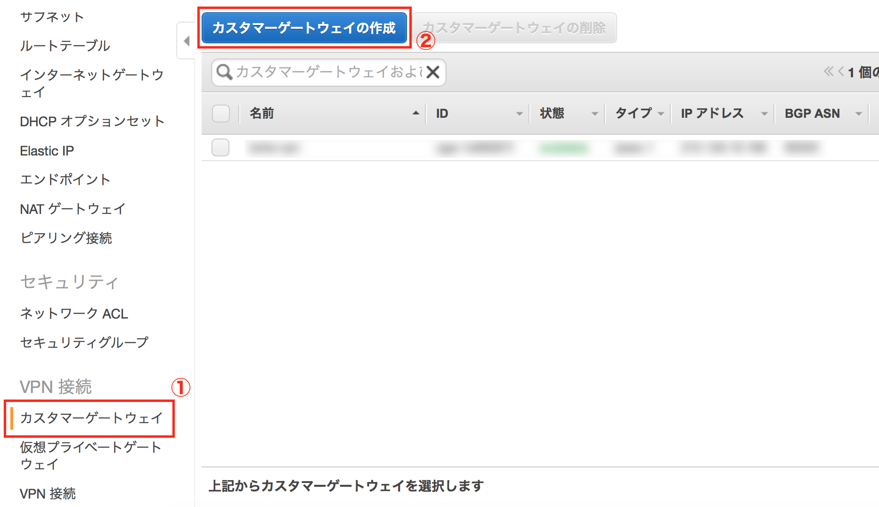The image size is (879, 507).
Task: Open the ID column dropdown
Action: click(520, 113)
